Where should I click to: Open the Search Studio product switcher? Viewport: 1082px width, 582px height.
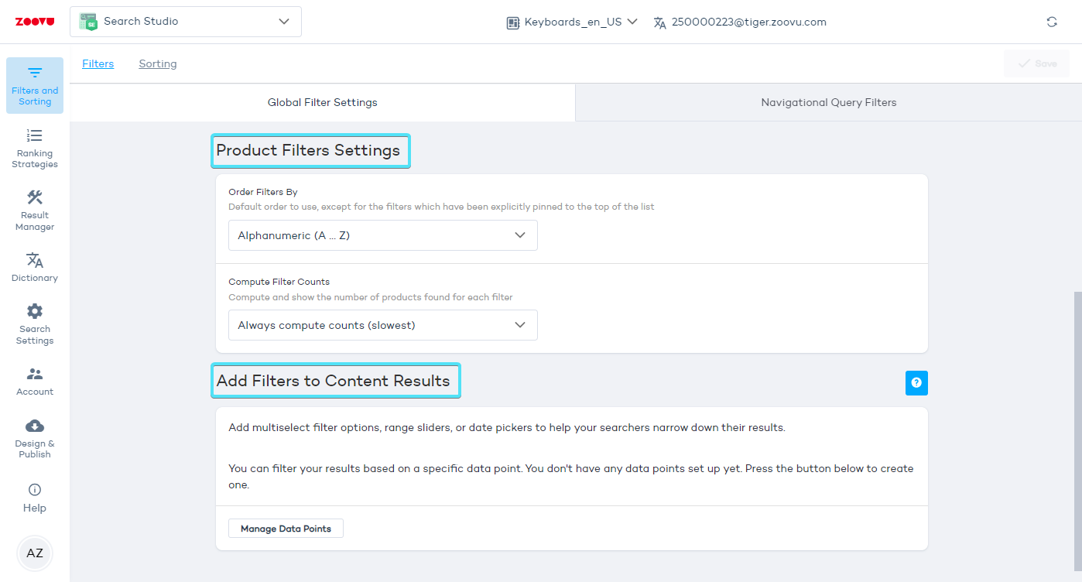186,22
